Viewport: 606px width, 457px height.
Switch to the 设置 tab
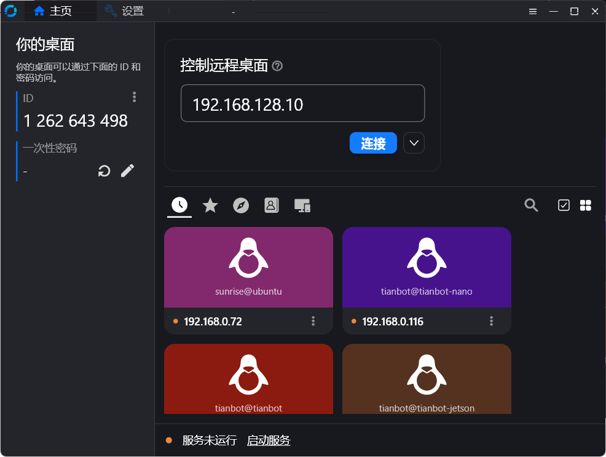tap(124, 11)
